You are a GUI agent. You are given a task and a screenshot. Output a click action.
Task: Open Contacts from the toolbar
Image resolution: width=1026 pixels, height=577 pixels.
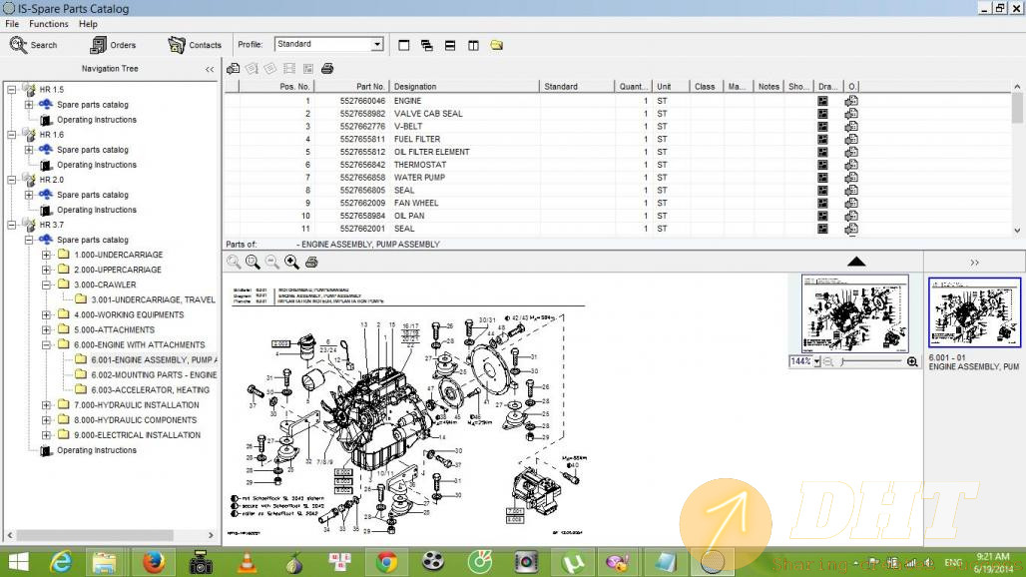point(195,45)
